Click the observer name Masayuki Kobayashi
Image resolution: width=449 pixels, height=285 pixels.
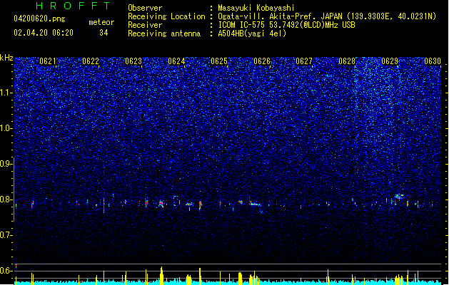coord(256,8)
